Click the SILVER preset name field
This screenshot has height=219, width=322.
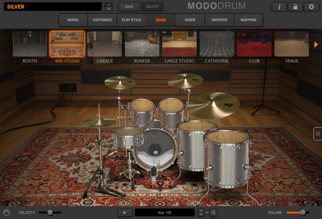53,7
